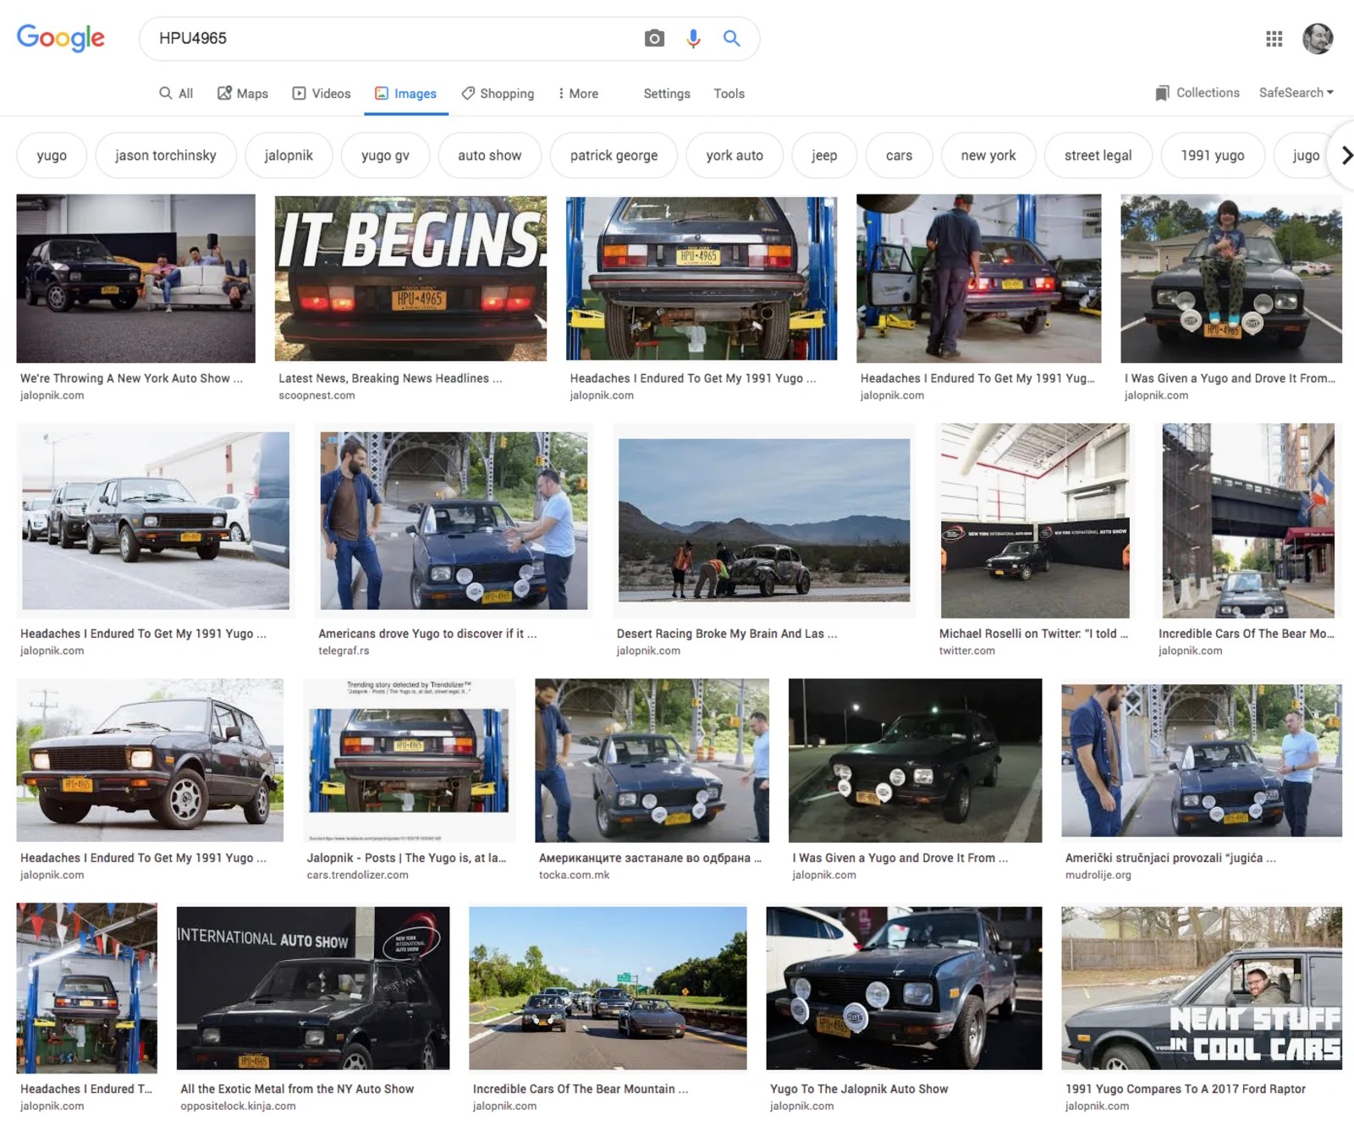Open 'Yugo To The Jalopnik Auto Show' link
This screenshot has width=1354, height=1131.
tap(859, 1089)
